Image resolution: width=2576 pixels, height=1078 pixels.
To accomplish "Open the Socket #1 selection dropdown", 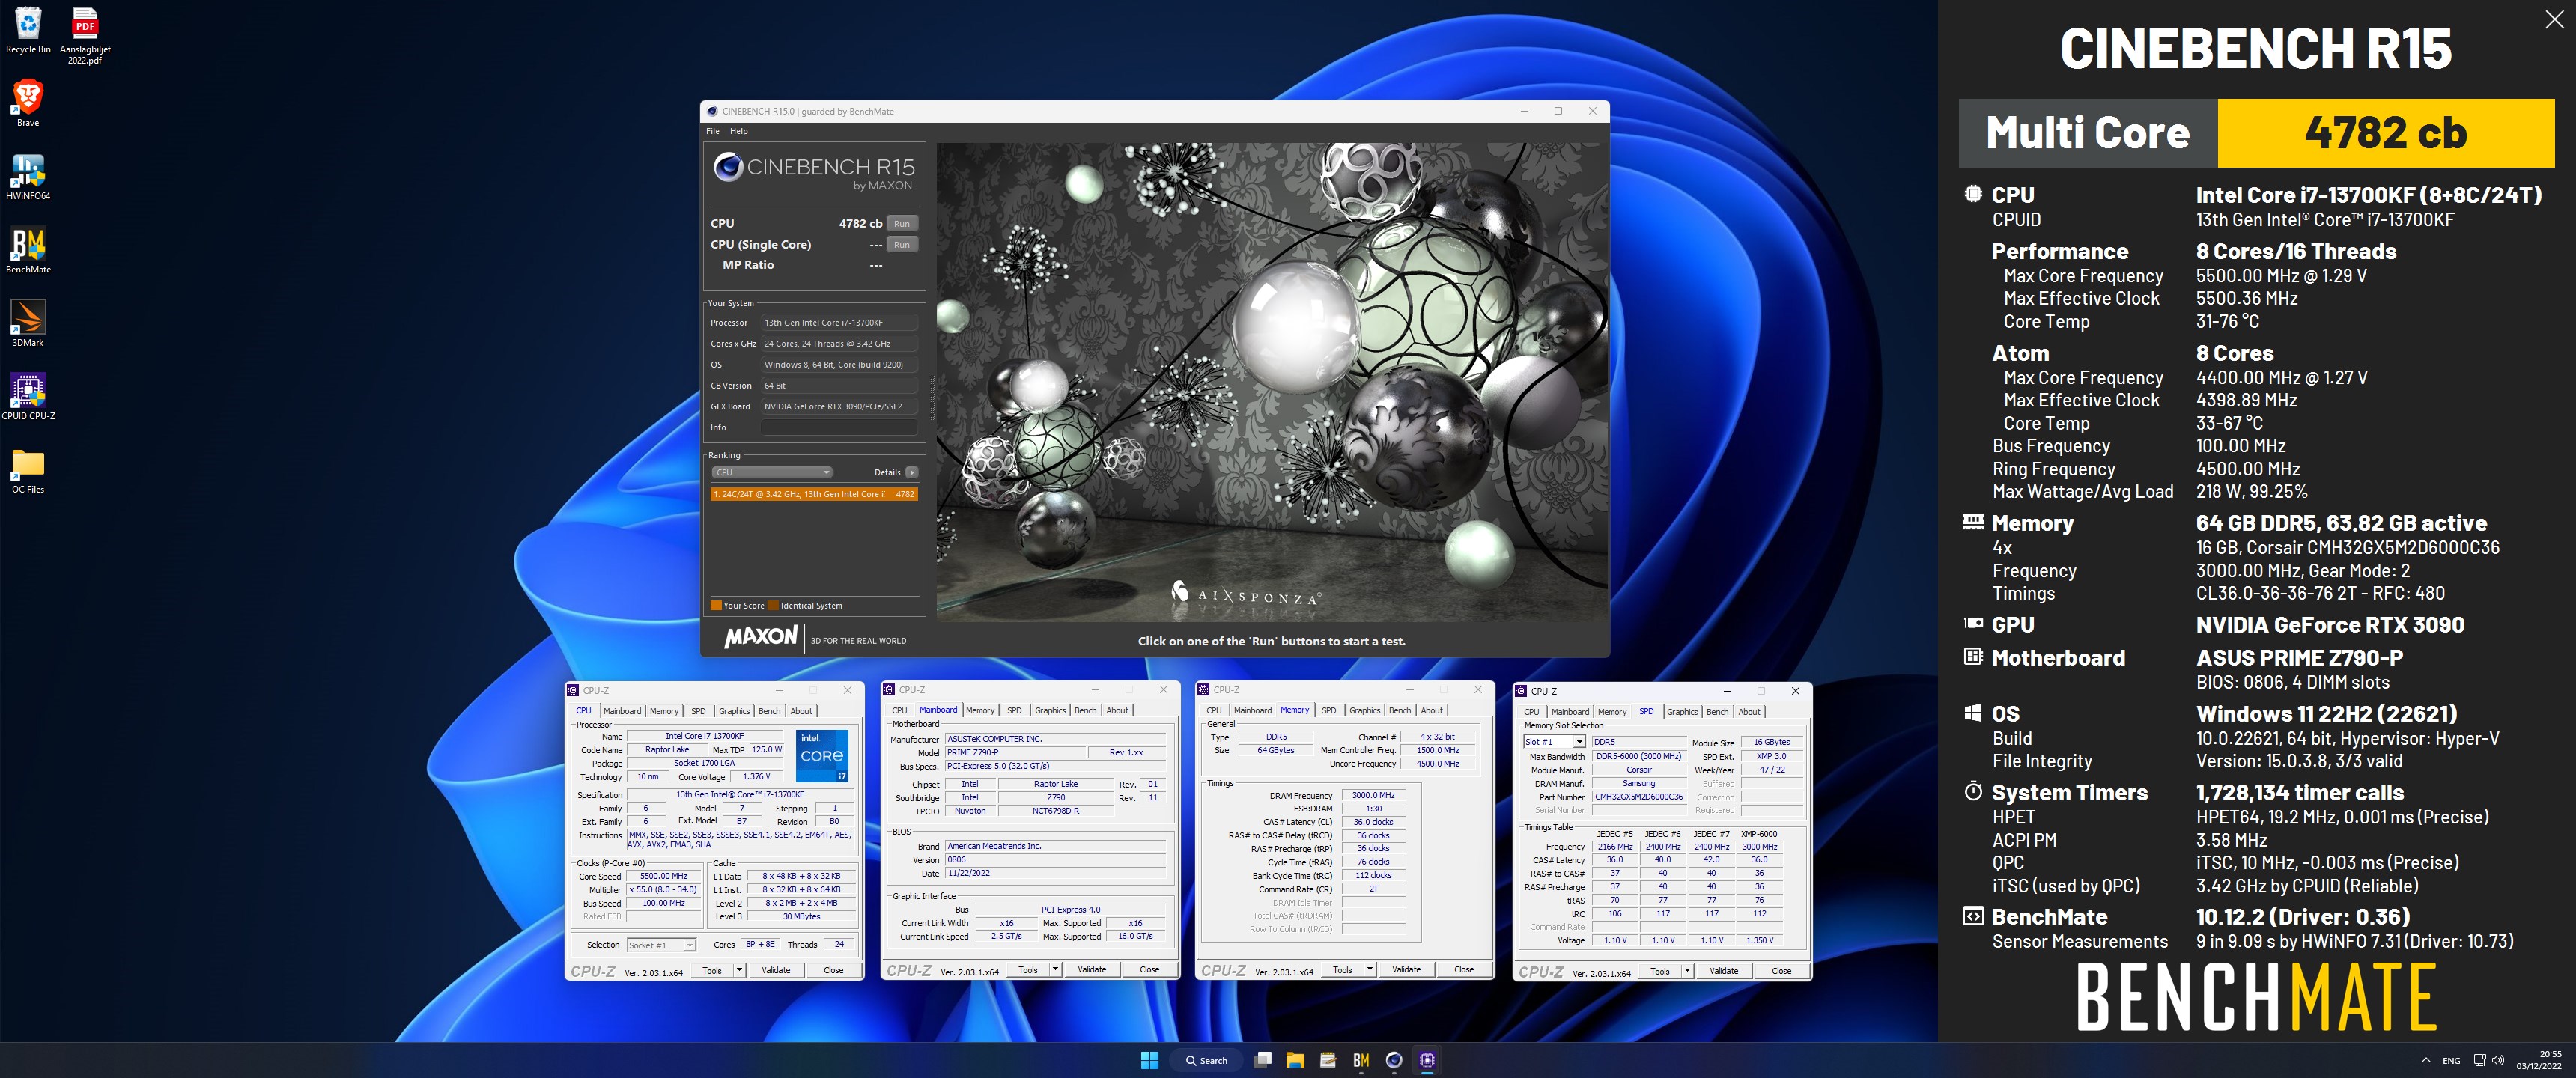I will click(661, 945).
